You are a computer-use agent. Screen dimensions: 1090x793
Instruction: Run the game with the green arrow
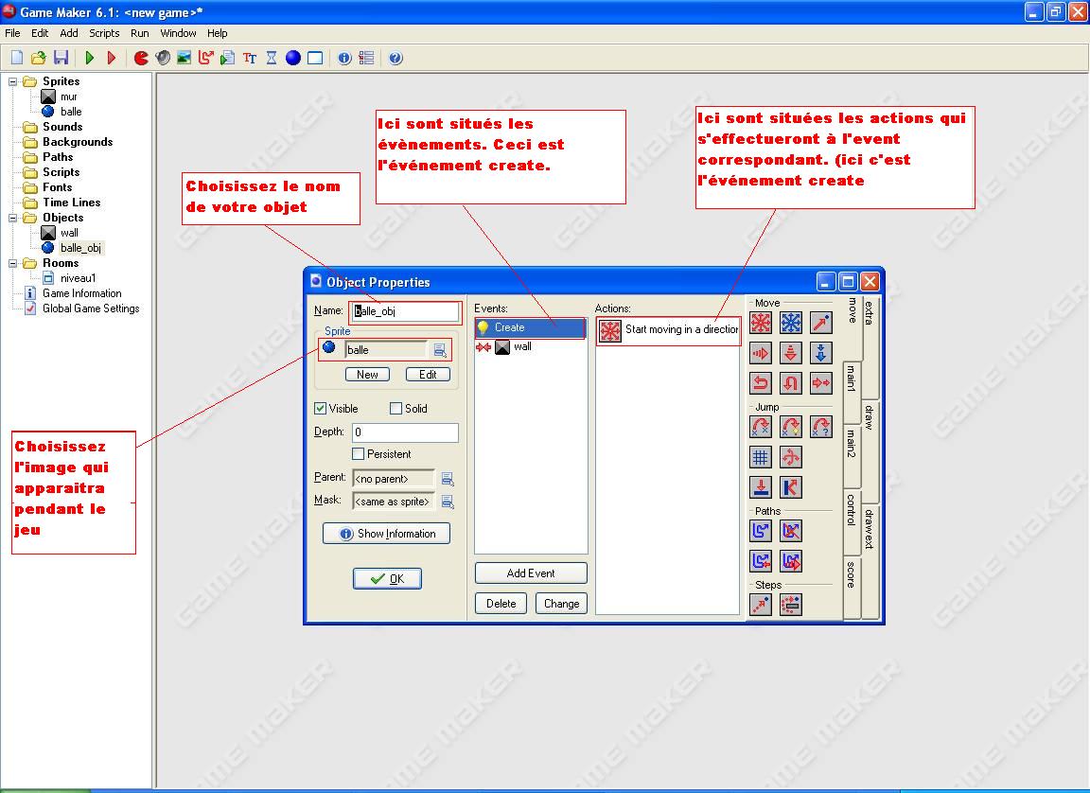point(90,59)
